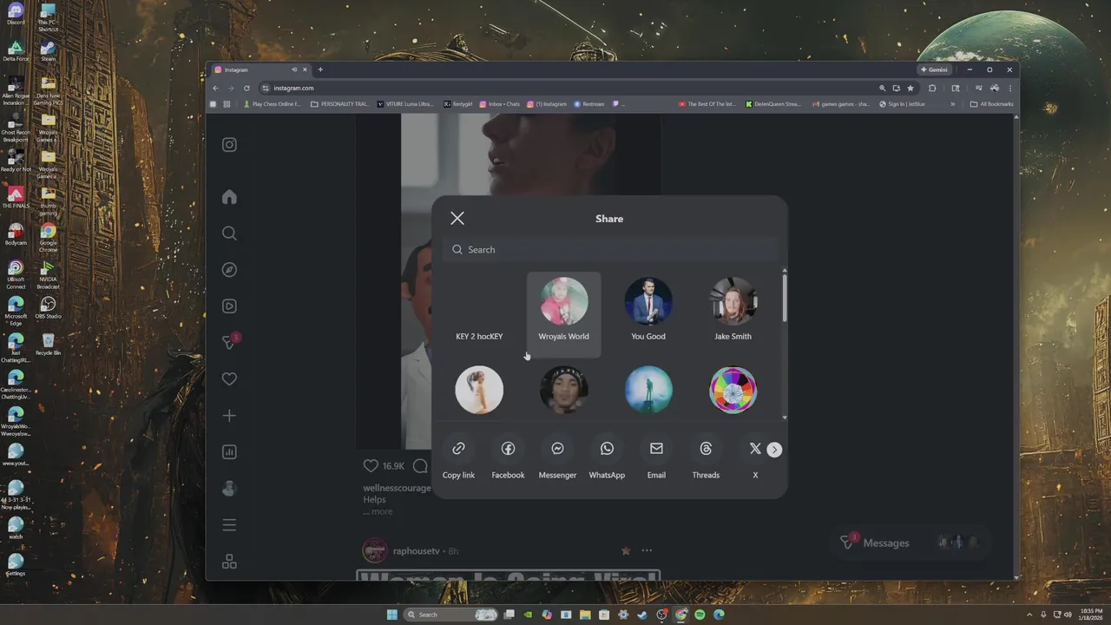Screen dimensions: 1111x625
Task: Choose the rainbow color wheel avatar contact
Action: [733, 390]
